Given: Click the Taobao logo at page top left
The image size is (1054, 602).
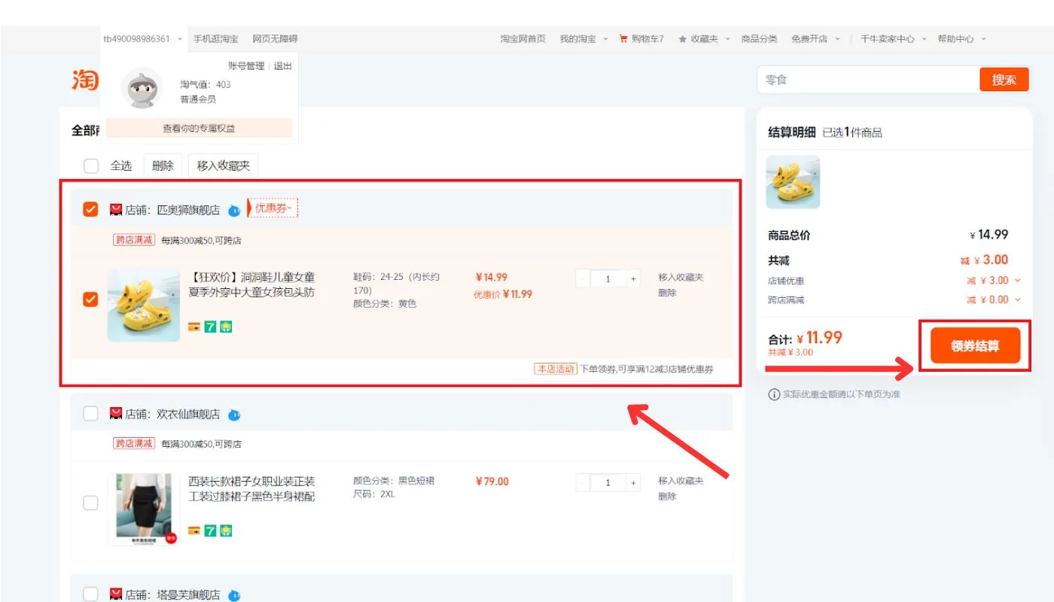Looking at the screenshot, I should [x=85, y=80].
